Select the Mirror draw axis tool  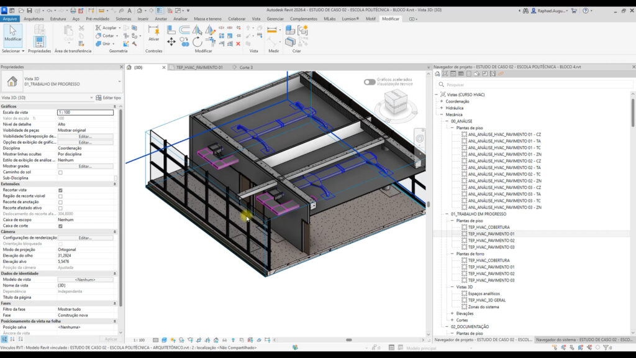210,30
